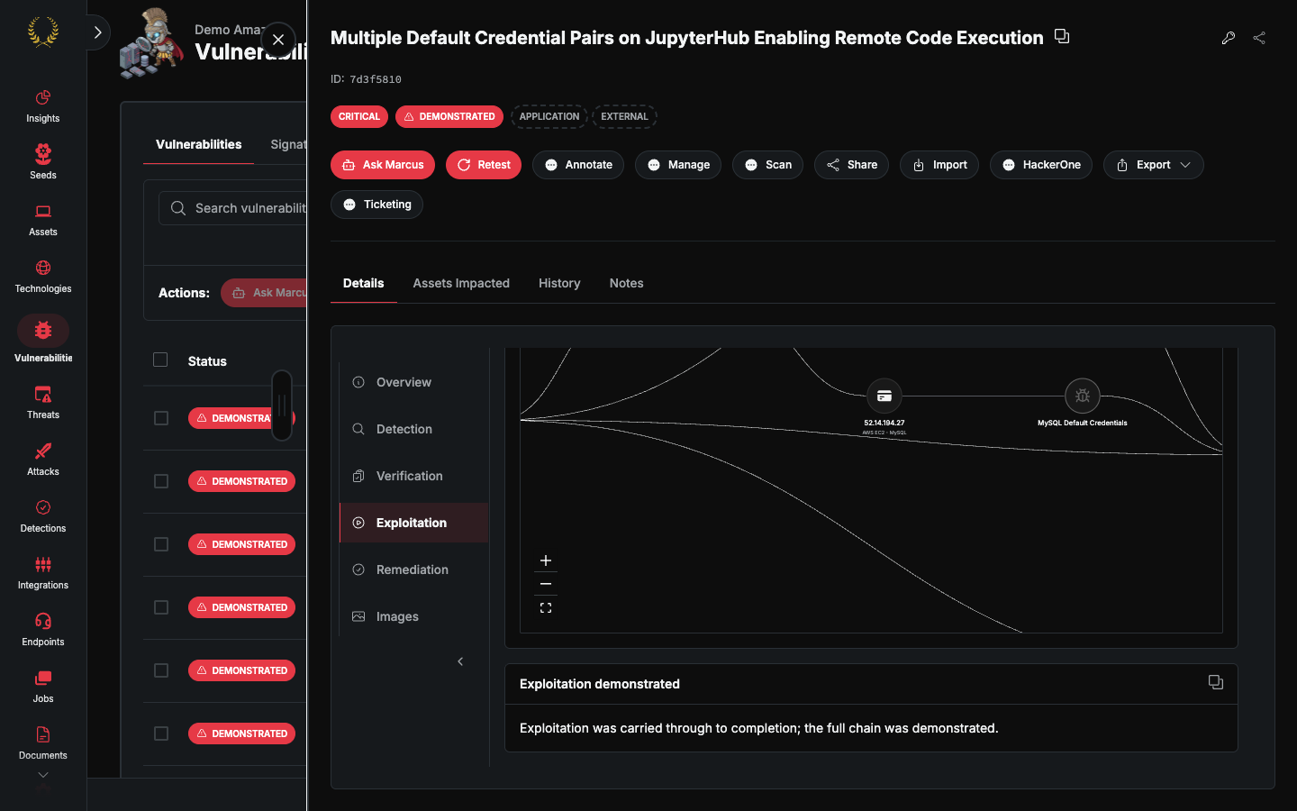Open Insights in the sidebar

point(42,106)
